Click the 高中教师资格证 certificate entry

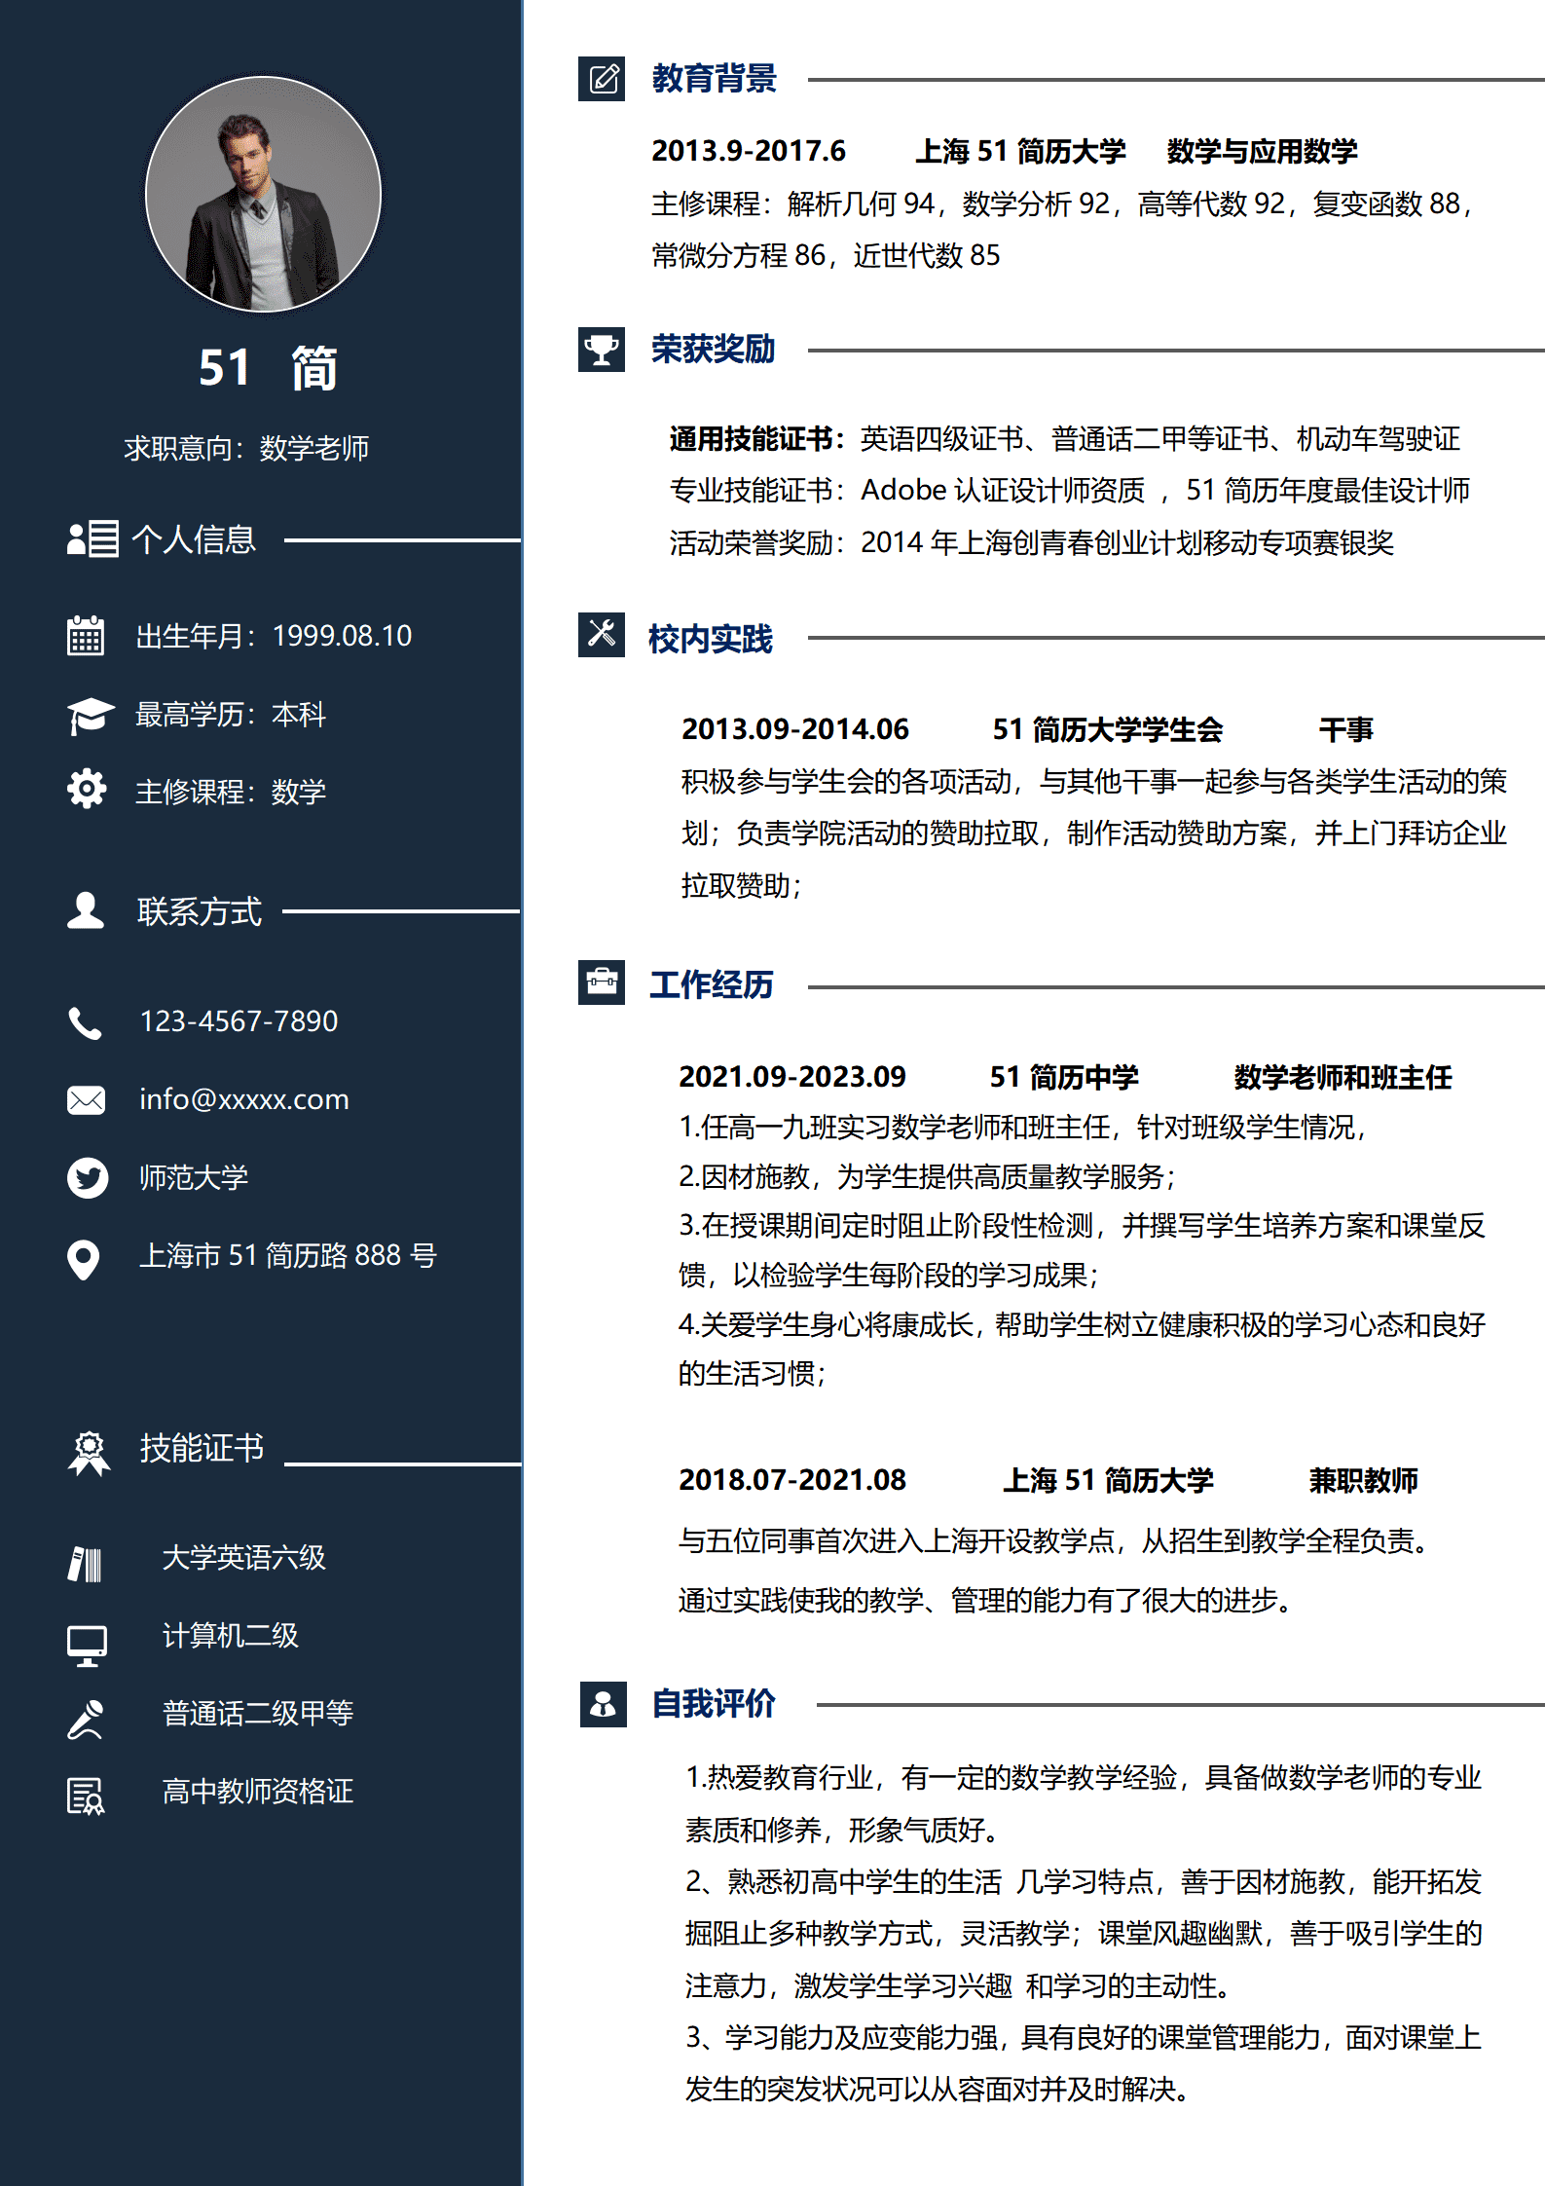coord(257,1792)
